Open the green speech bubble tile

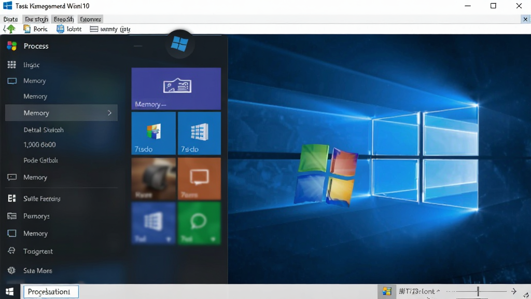coord(199,223)
